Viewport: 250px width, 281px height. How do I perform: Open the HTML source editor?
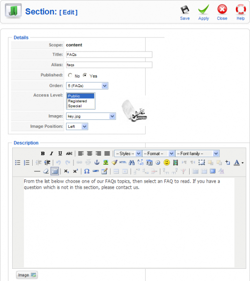coord(123,163)
